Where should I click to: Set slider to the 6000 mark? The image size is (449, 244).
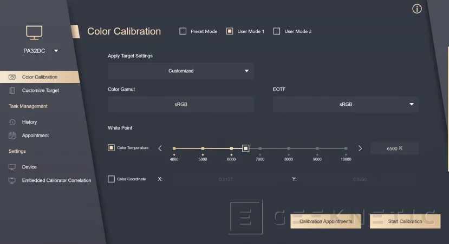pos(231,148)
